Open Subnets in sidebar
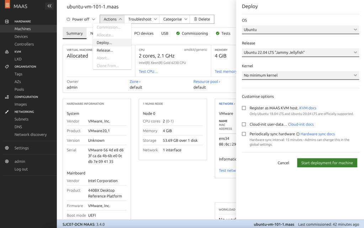This screenshot has height=228, width=364. [x=21, y=119]
